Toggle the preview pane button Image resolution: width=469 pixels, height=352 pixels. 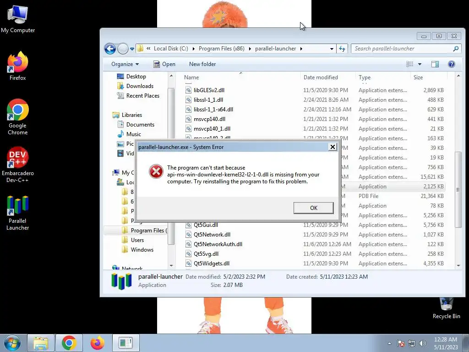pos(435,64)
